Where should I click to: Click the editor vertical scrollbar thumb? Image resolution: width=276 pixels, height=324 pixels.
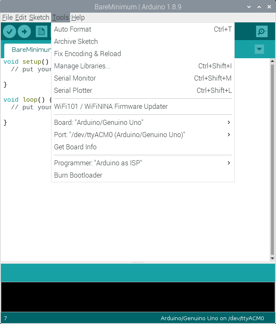(x=272, y=160)
